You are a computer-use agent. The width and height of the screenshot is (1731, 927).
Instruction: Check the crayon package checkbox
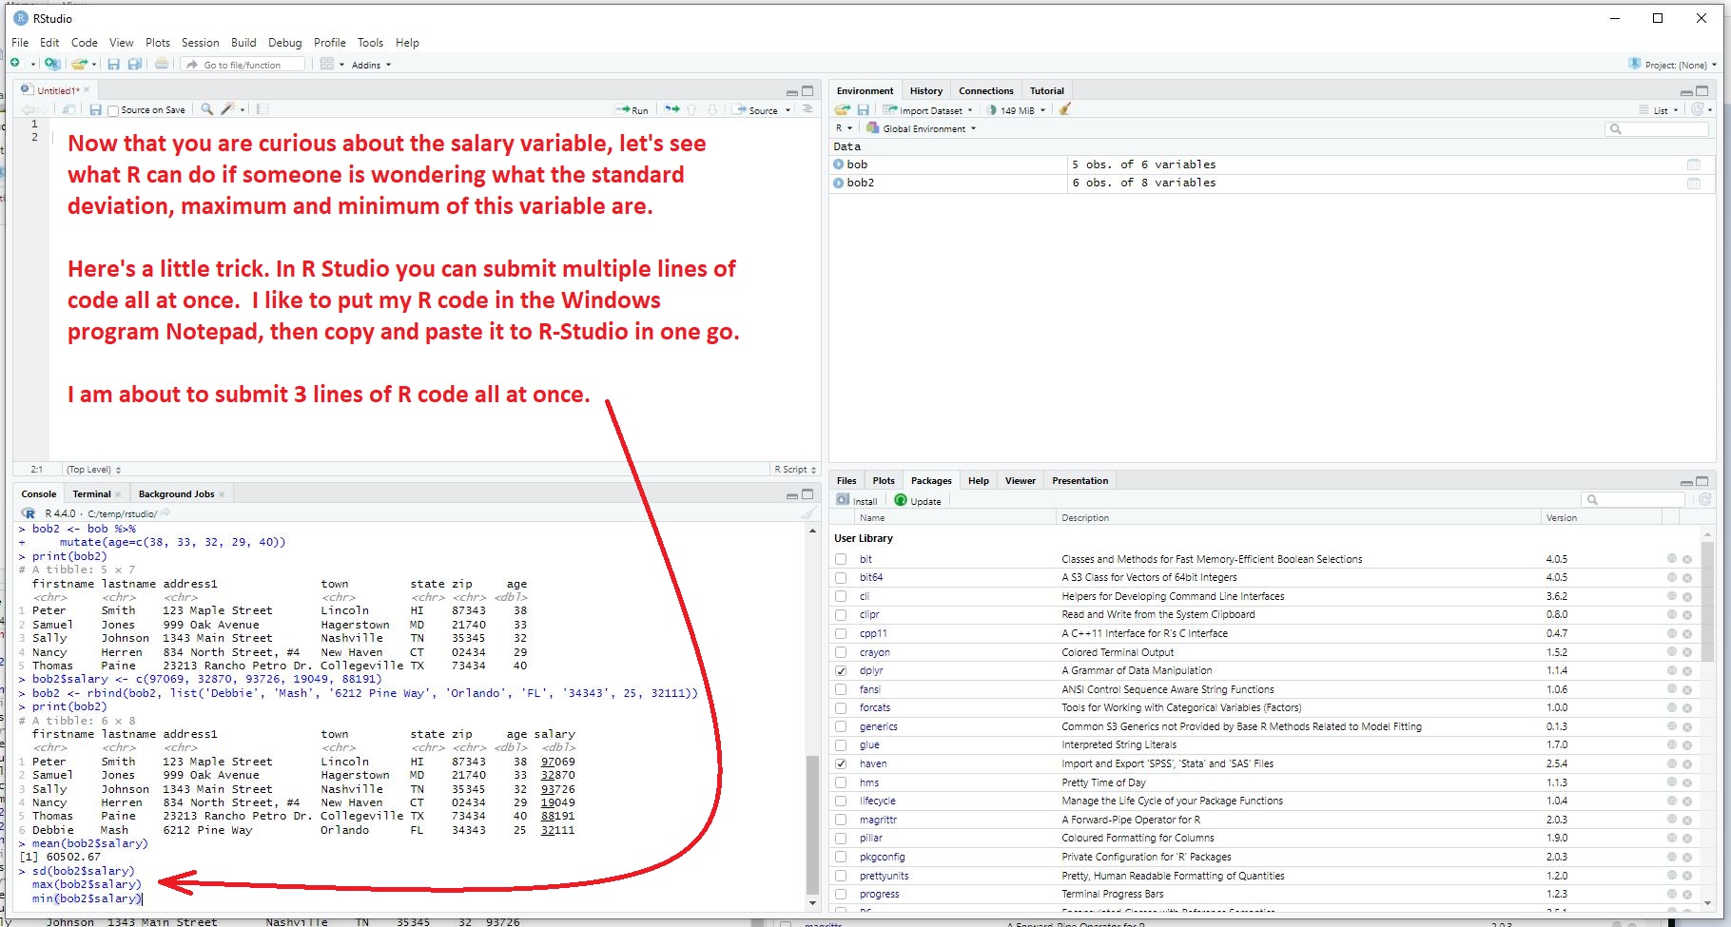point(841,653)
